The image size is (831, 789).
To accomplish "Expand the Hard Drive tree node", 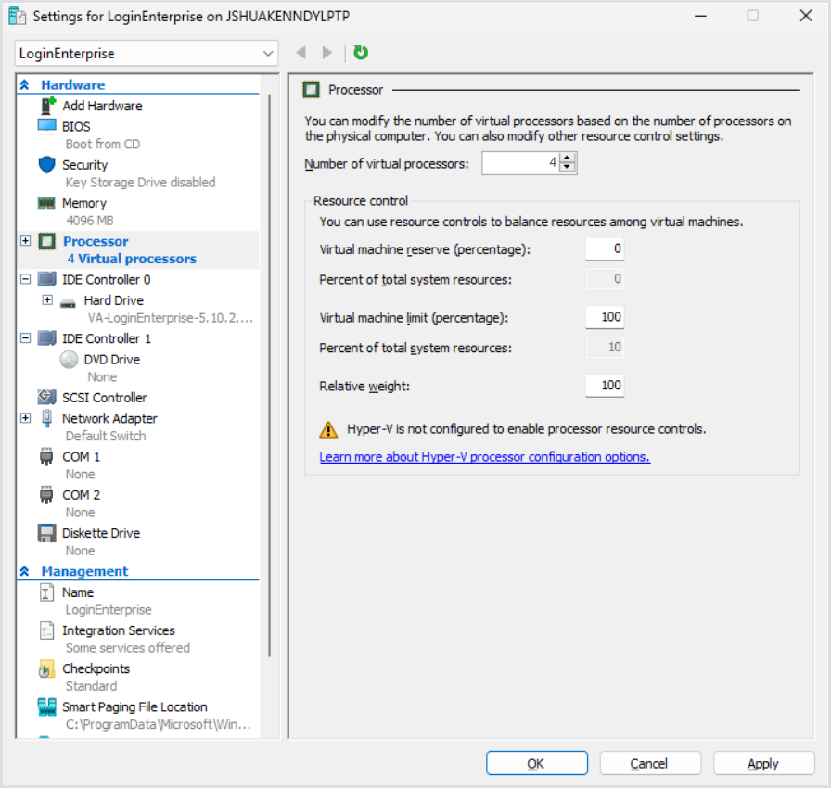I will 47,300.
